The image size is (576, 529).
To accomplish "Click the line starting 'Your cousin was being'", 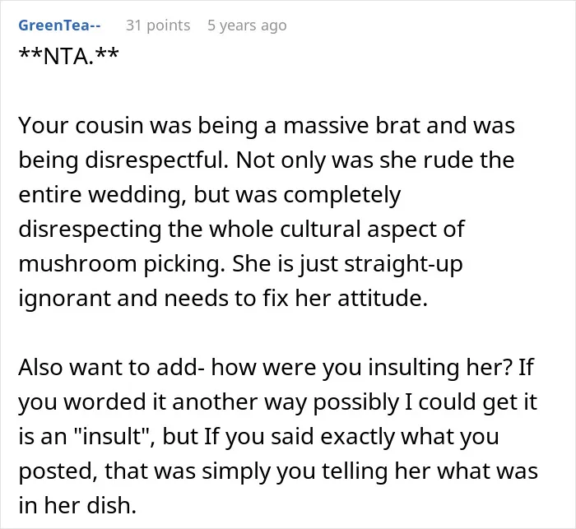I will point(267,126).
